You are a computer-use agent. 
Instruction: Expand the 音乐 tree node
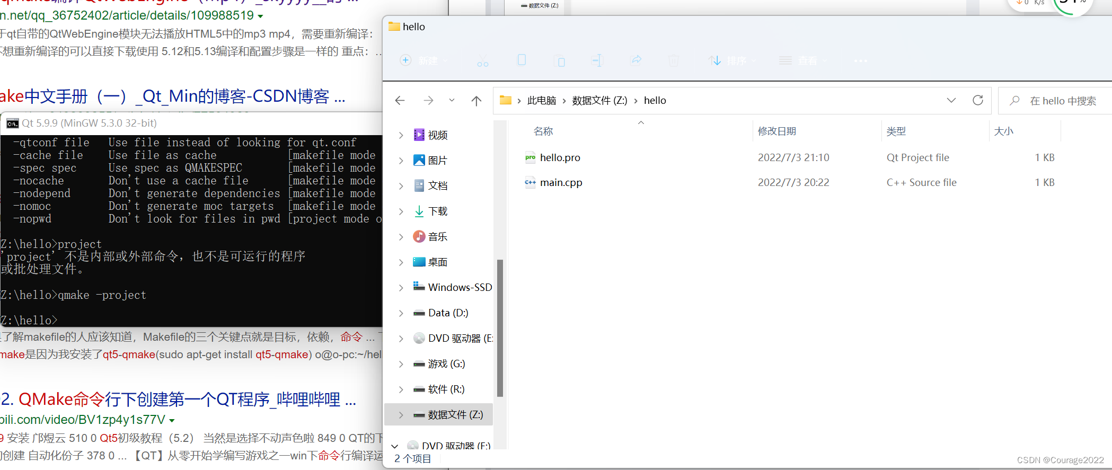coord(401,237)
